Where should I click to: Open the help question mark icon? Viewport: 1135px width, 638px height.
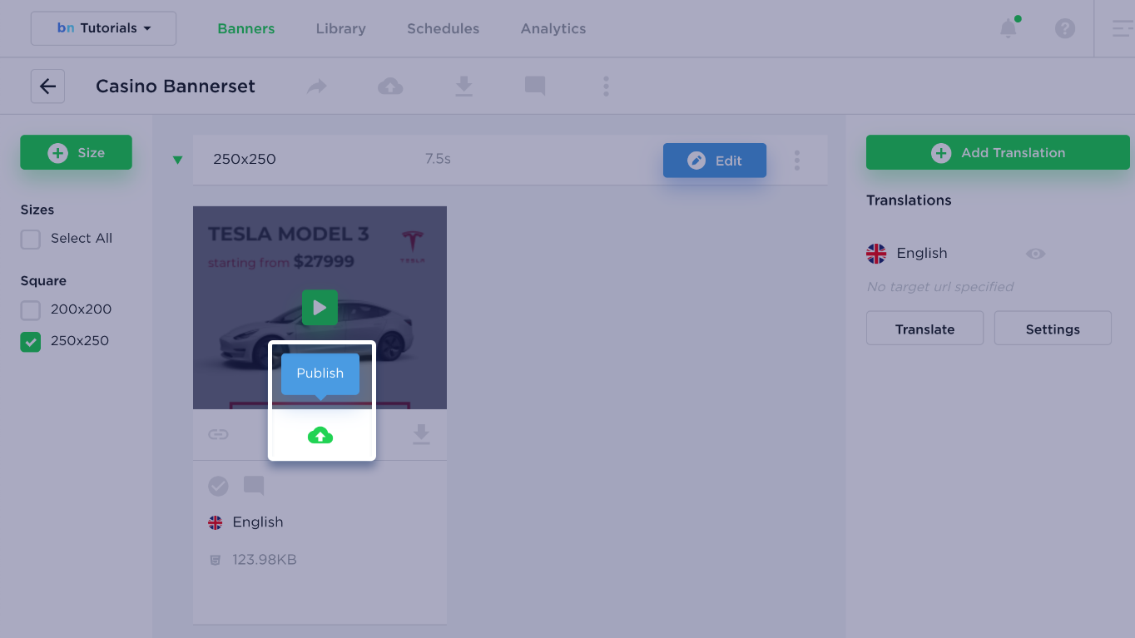(x=1064, y=28)
